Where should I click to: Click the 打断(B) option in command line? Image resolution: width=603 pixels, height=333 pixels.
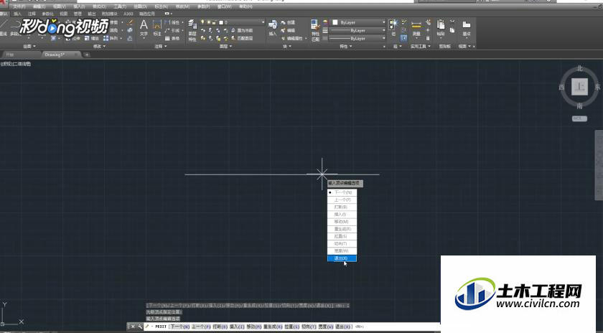(220, 327)
